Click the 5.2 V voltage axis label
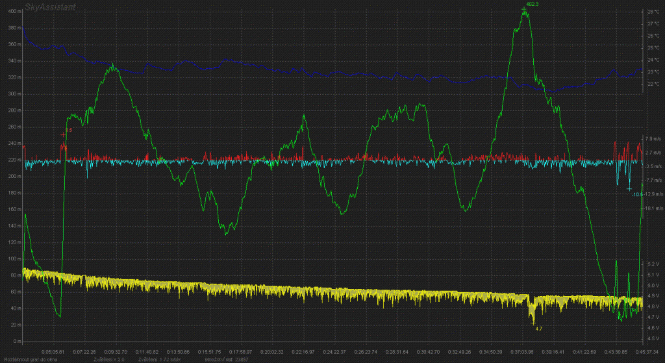 pyautogui.click(x=653, y=264)
